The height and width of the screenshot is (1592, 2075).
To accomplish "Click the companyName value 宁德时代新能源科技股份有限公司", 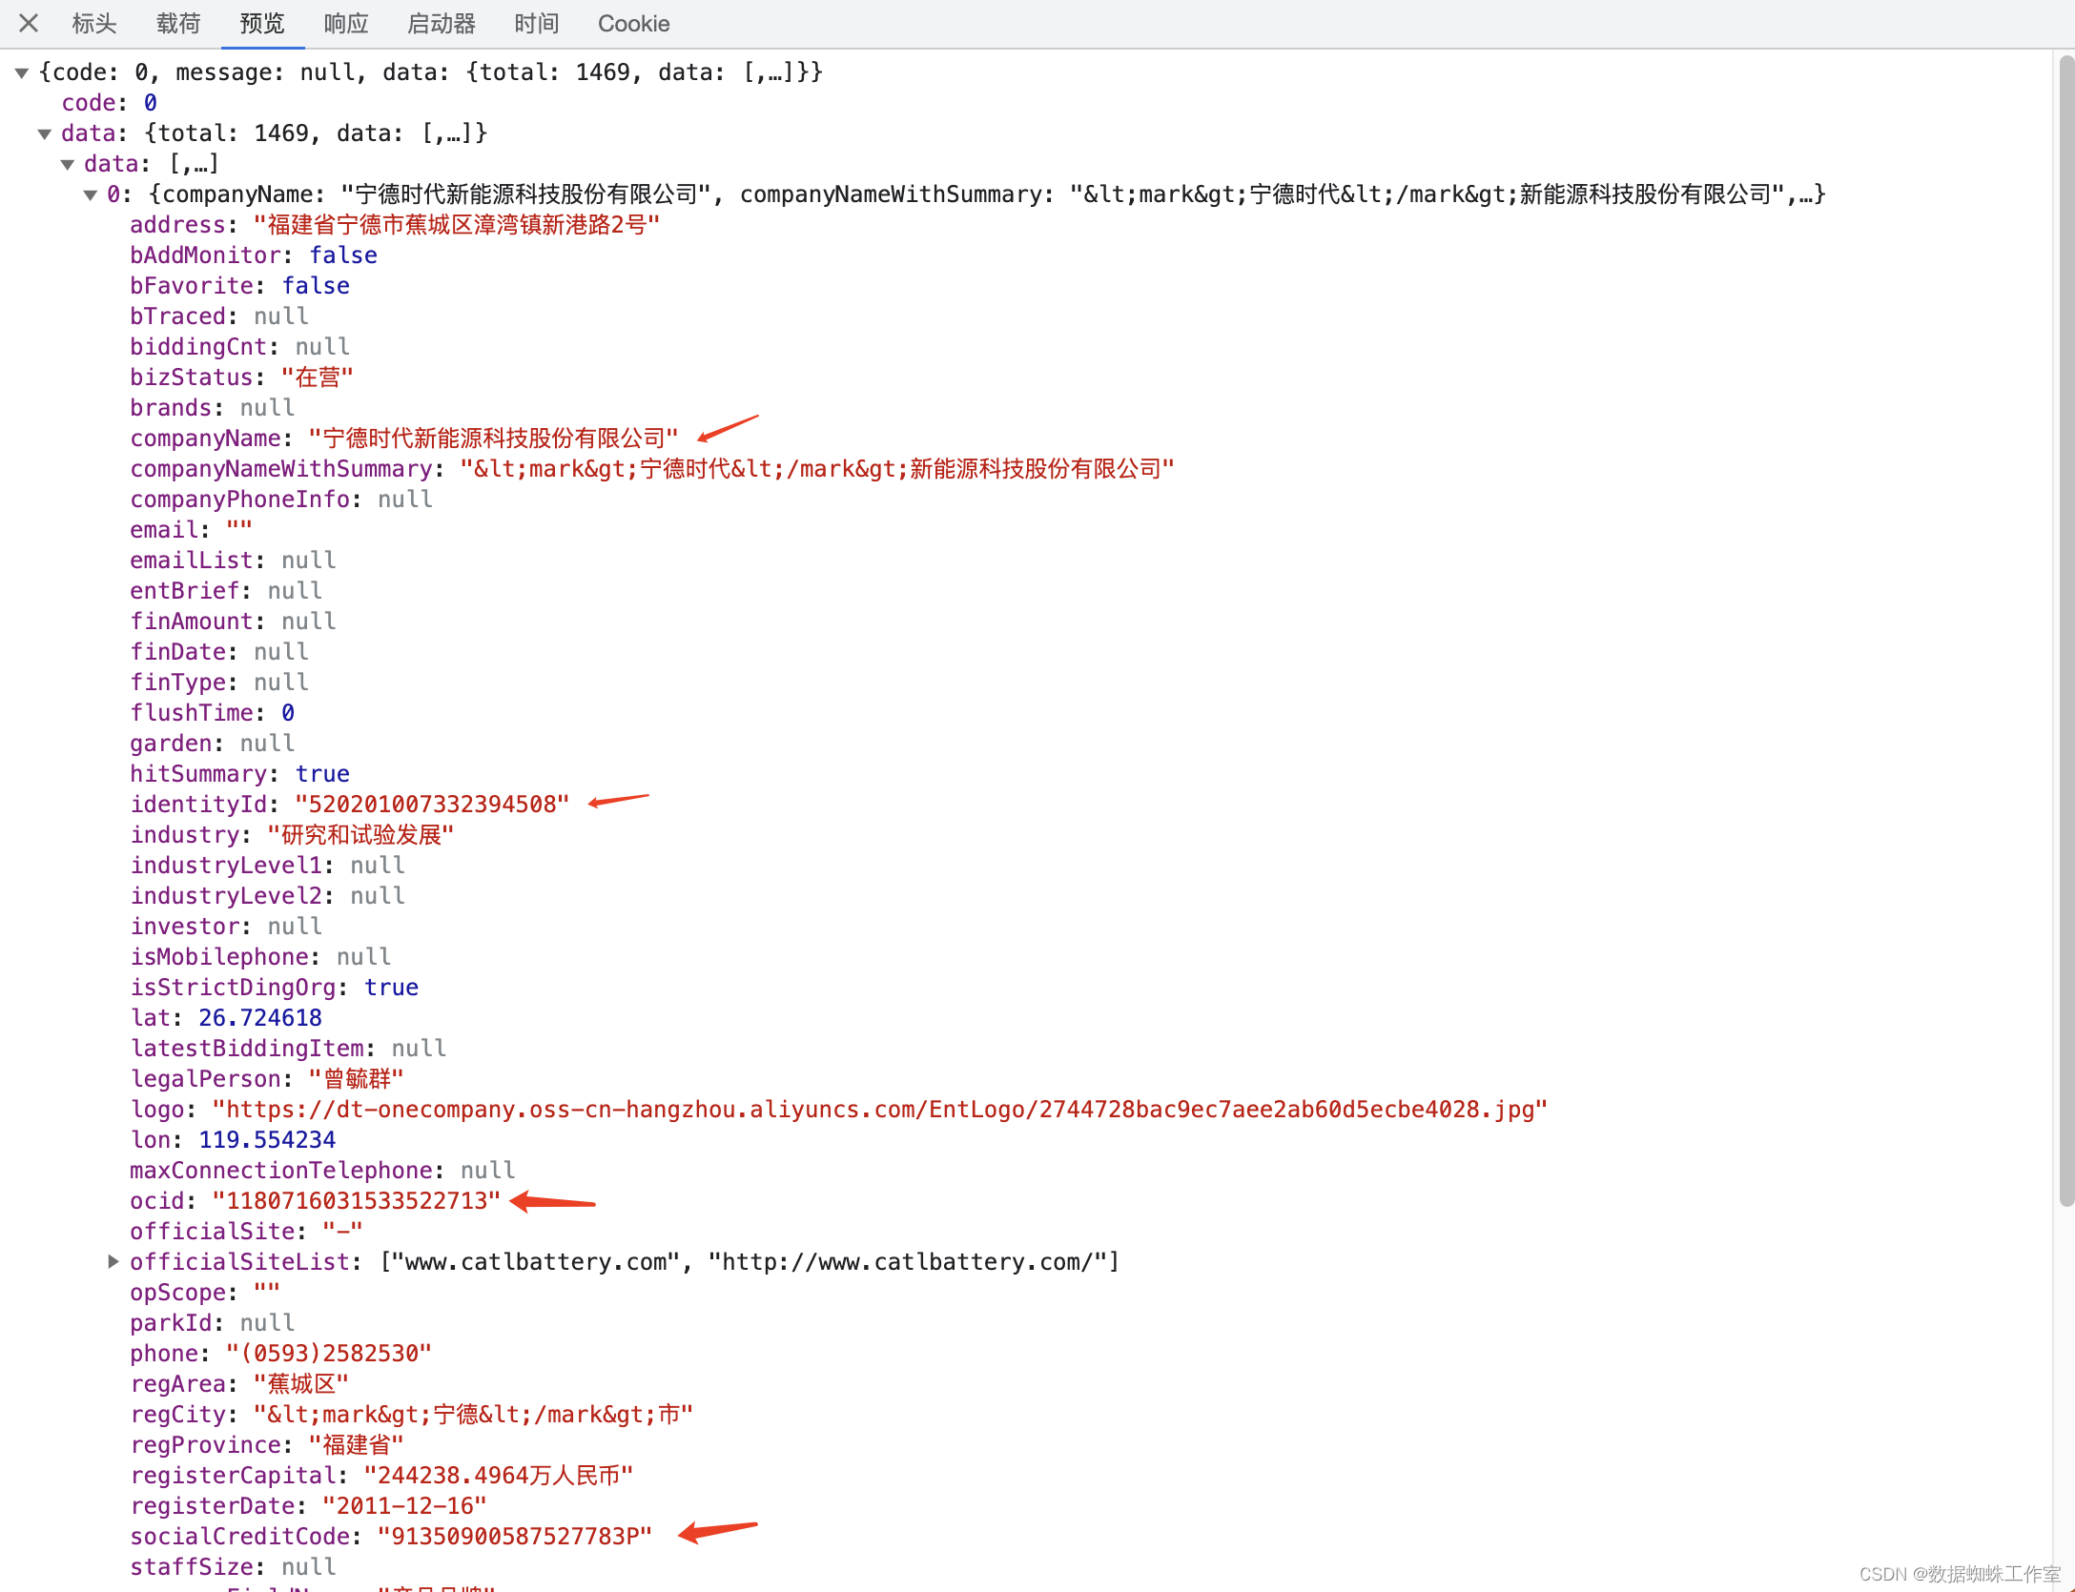I will click(493, 439).
